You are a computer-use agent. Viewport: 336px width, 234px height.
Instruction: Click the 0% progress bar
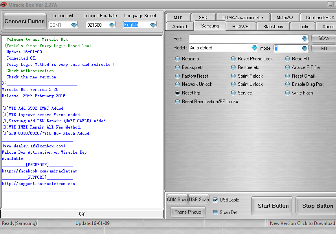(82, 214)
